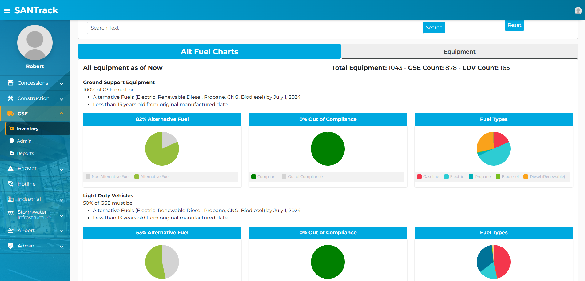Open the user account avatar in header

(578, 11)
